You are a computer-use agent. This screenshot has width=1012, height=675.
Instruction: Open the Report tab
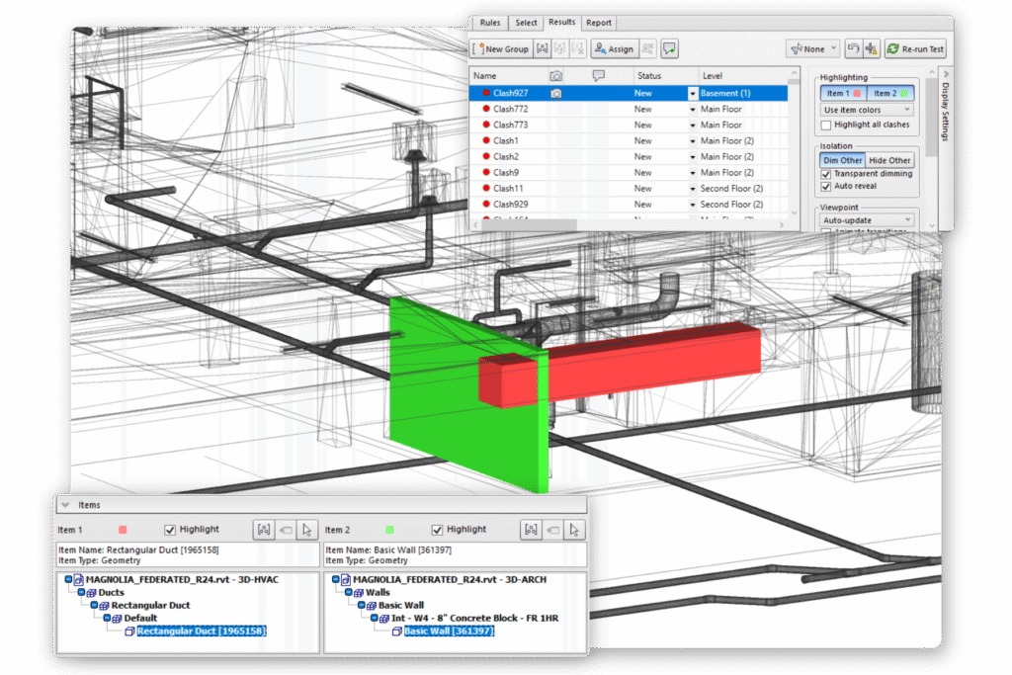(598, 23)
